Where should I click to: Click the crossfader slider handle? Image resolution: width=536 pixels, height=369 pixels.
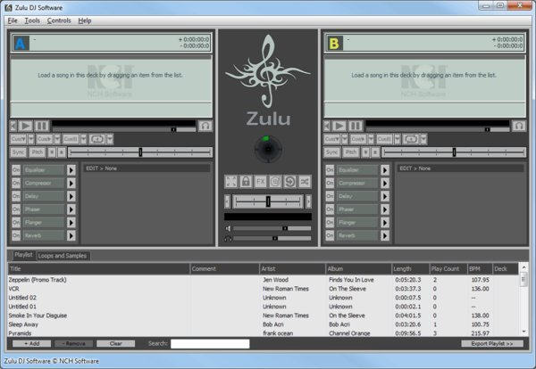point(268,201)
